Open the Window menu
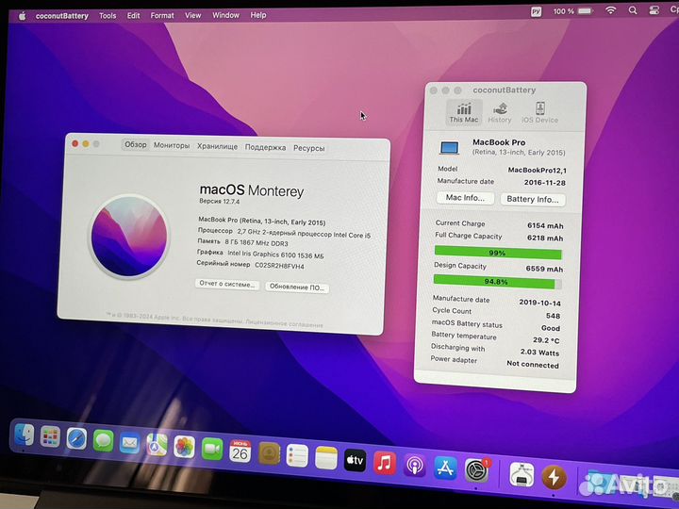 coord(225,15)
